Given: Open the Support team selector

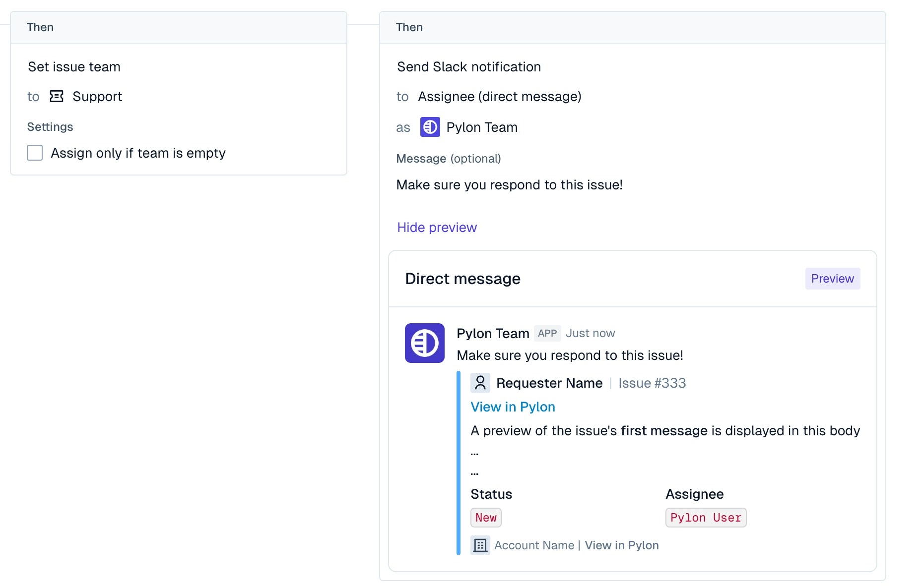Looking at the screenshot, I should click(86, 96).
